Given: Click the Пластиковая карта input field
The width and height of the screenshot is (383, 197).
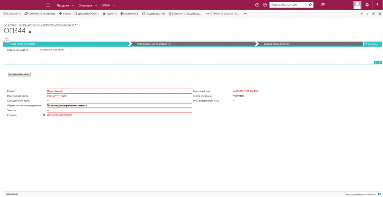Looking at the screenshot, I should pos(119,96).
